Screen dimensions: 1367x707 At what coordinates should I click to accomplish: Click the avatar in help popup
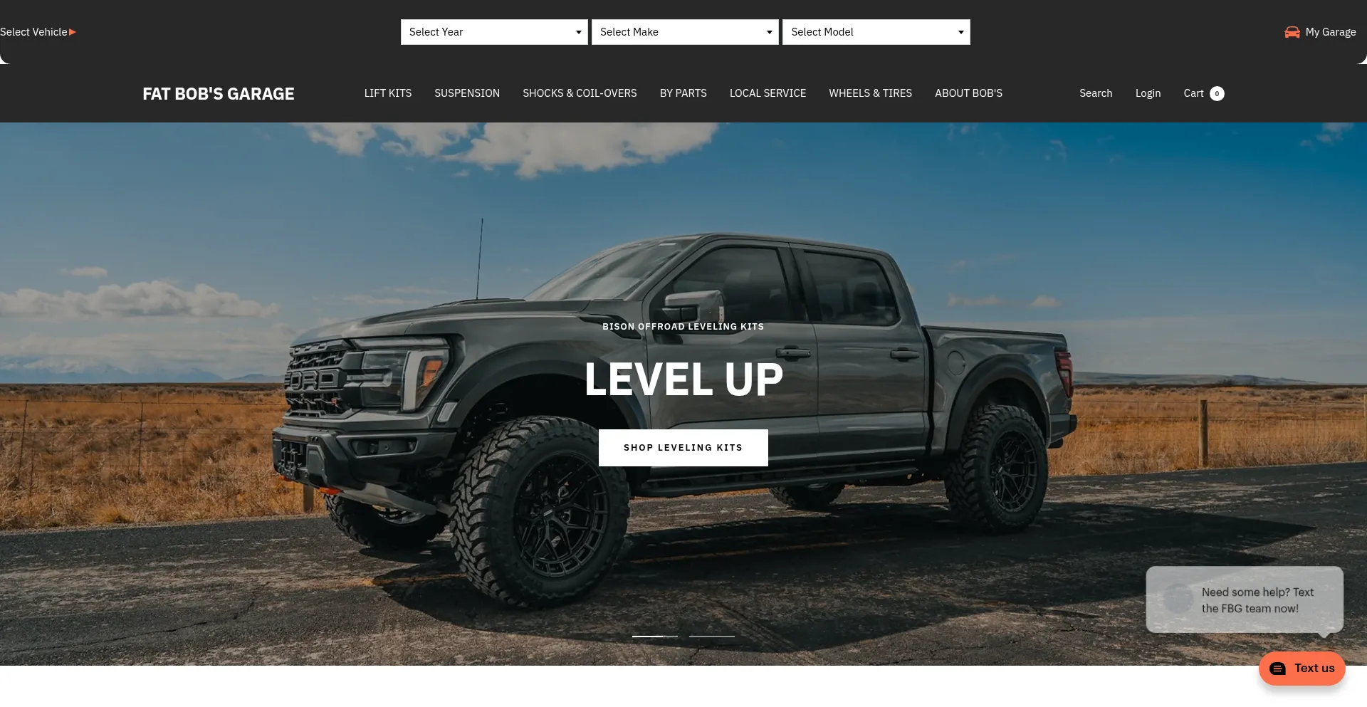click(x=1179, y=599)
